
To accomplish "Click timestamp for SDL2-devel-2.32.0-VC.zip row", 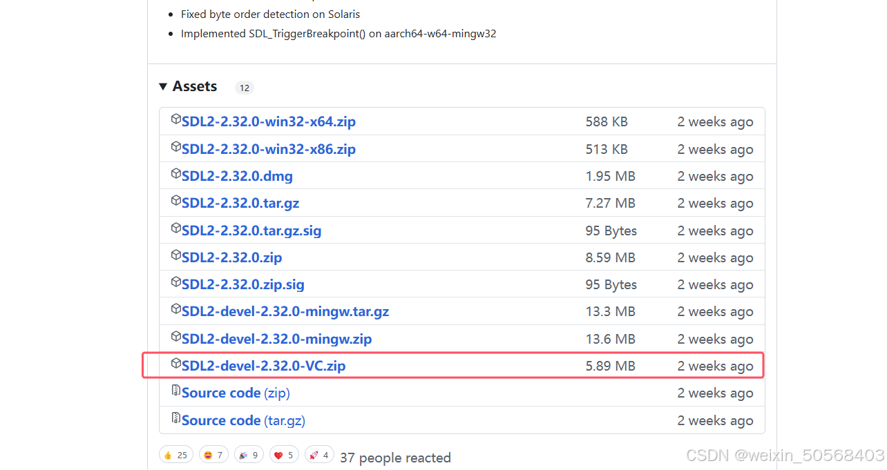I will tap(715, 366).
